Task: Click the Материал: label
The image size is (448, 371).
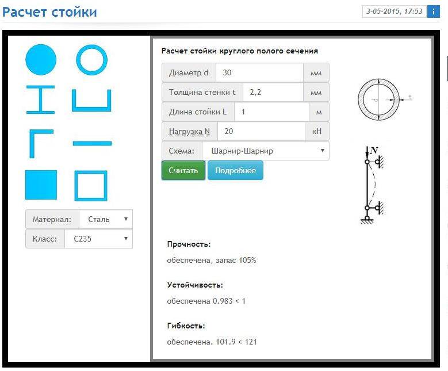Action: pos(52,219)
